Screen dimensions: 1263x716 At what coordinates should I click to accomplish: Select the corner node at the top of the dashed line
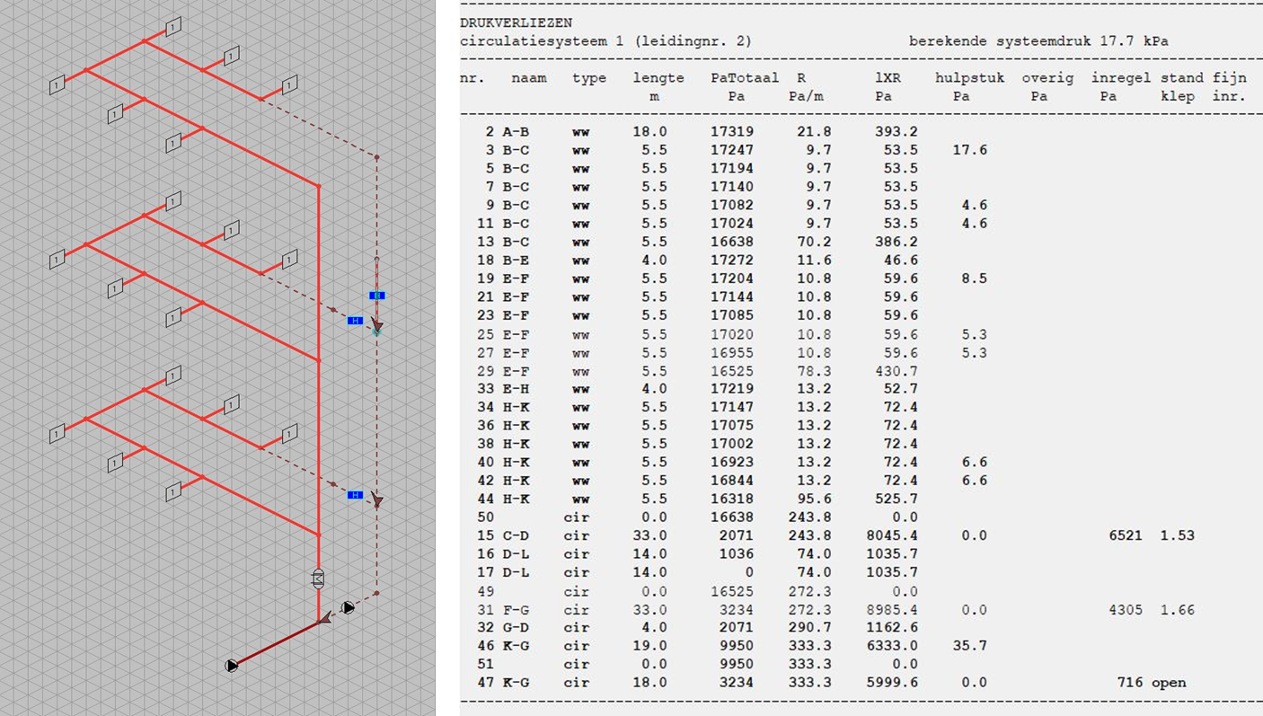coord(376,157)
